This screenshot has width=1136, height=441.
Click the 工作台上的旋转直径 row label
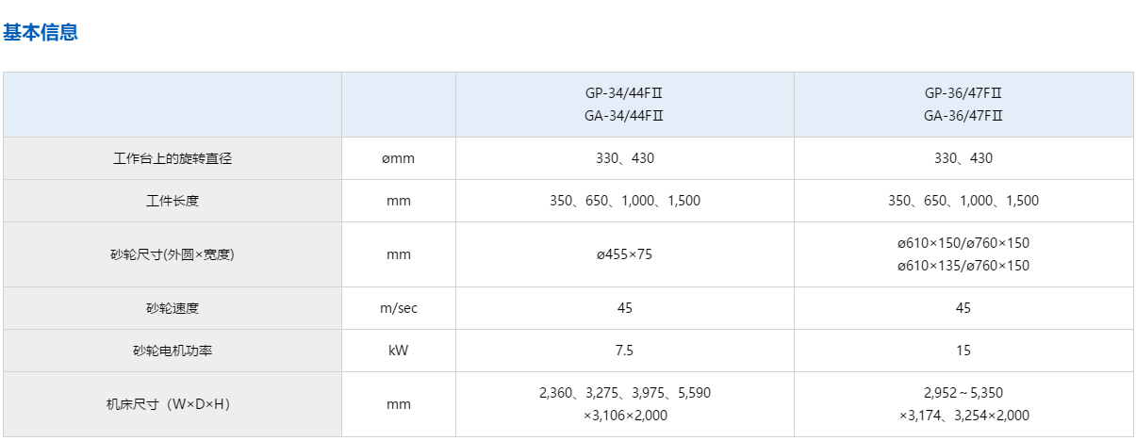(x=173, y=158)
